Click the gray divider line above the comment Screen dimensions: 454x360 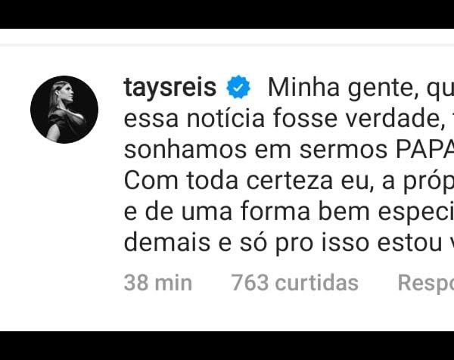[x=227, y=45]
